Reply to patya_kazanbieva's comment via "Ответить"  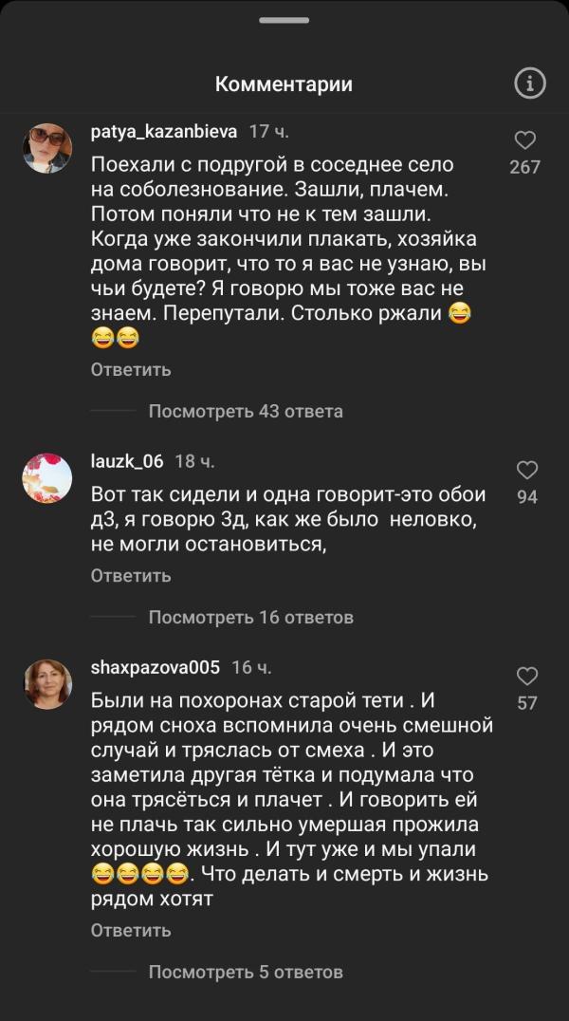131,369
